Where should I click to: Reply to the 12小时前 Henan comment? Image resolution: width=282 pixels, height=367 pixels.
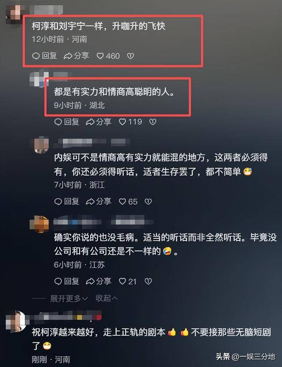coord(45,56)
